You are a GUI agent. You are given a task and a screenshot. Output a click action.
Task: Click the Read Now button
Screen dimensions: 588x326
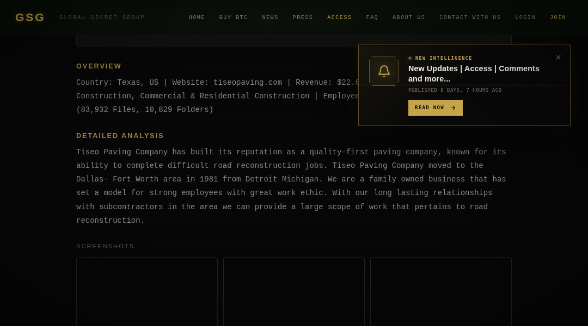click(x=436, y=108)
